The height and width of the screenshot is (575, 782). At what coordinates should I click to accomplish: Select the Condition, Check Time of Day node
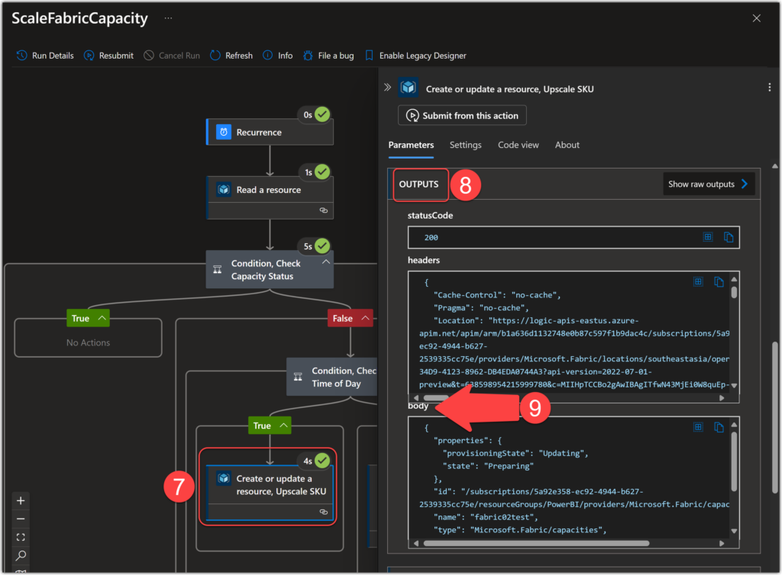pos(331,377)
